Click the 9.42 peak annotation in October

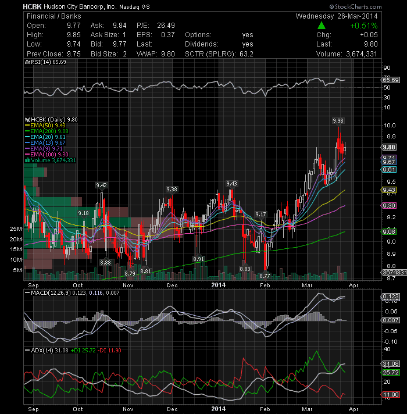pos(102,185)
